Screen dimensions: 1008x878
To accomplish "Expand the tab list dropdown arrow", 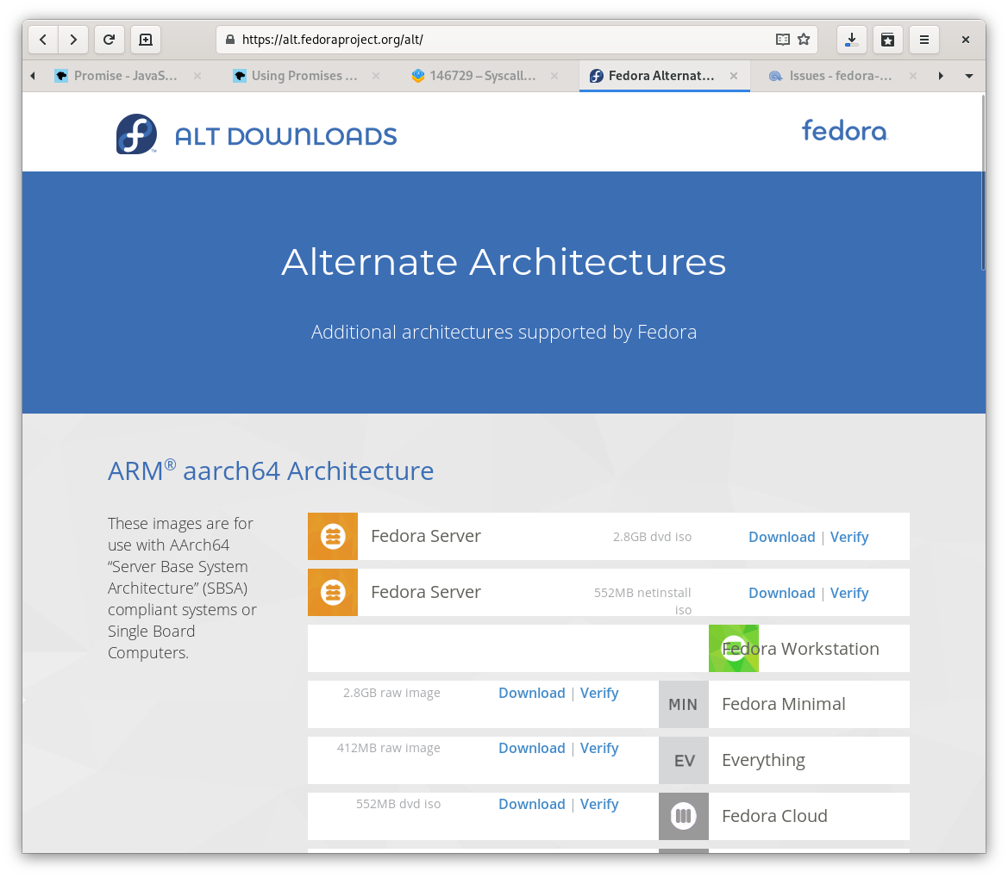I will [969, 76].
